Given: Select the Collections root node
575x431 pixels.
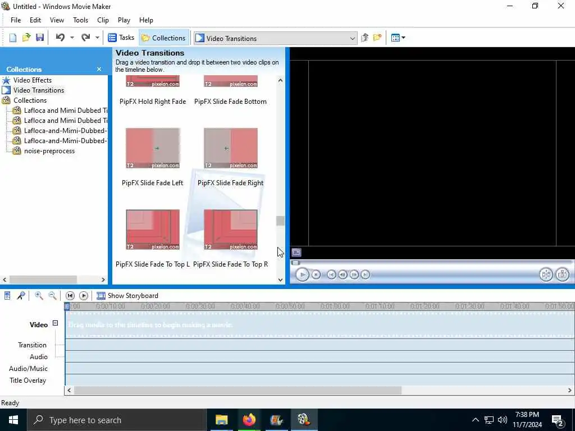Looking at the screenshot, I should (30, 100).
